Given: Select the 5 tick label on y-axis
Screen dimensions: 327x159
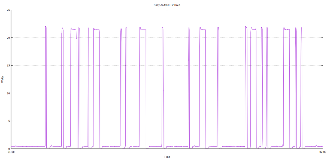Looking at the screenshot, I should click(x=9, y=121).
